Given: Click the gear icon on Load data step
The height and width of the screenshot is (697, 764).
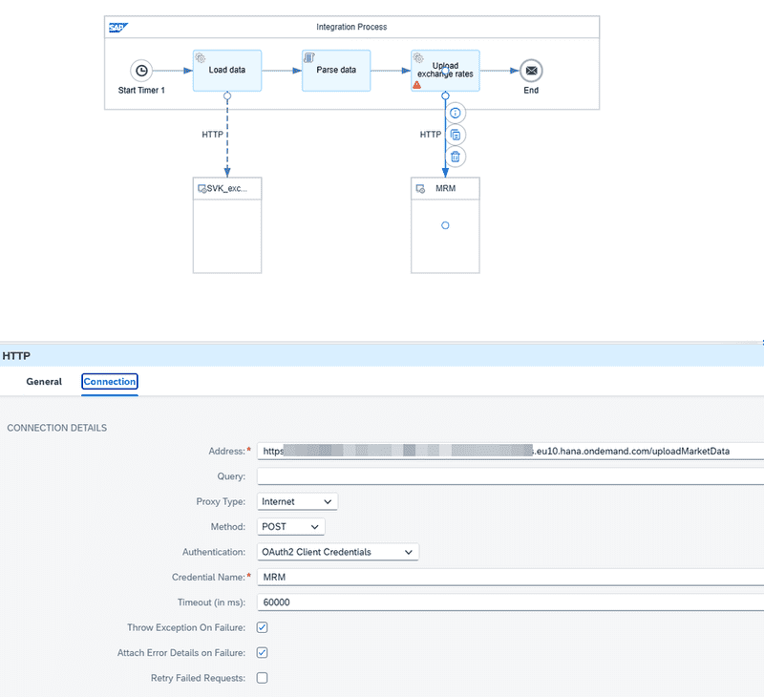Looking at the screenshot, I should pos(201,58).
